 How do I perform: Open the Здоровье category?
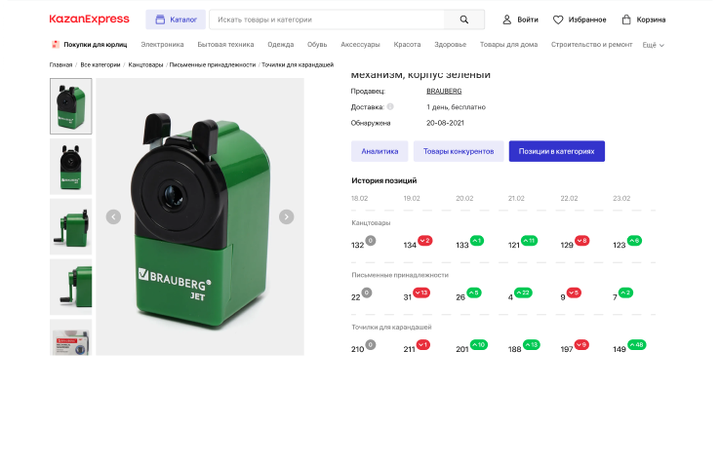click(x=451, y=45)
